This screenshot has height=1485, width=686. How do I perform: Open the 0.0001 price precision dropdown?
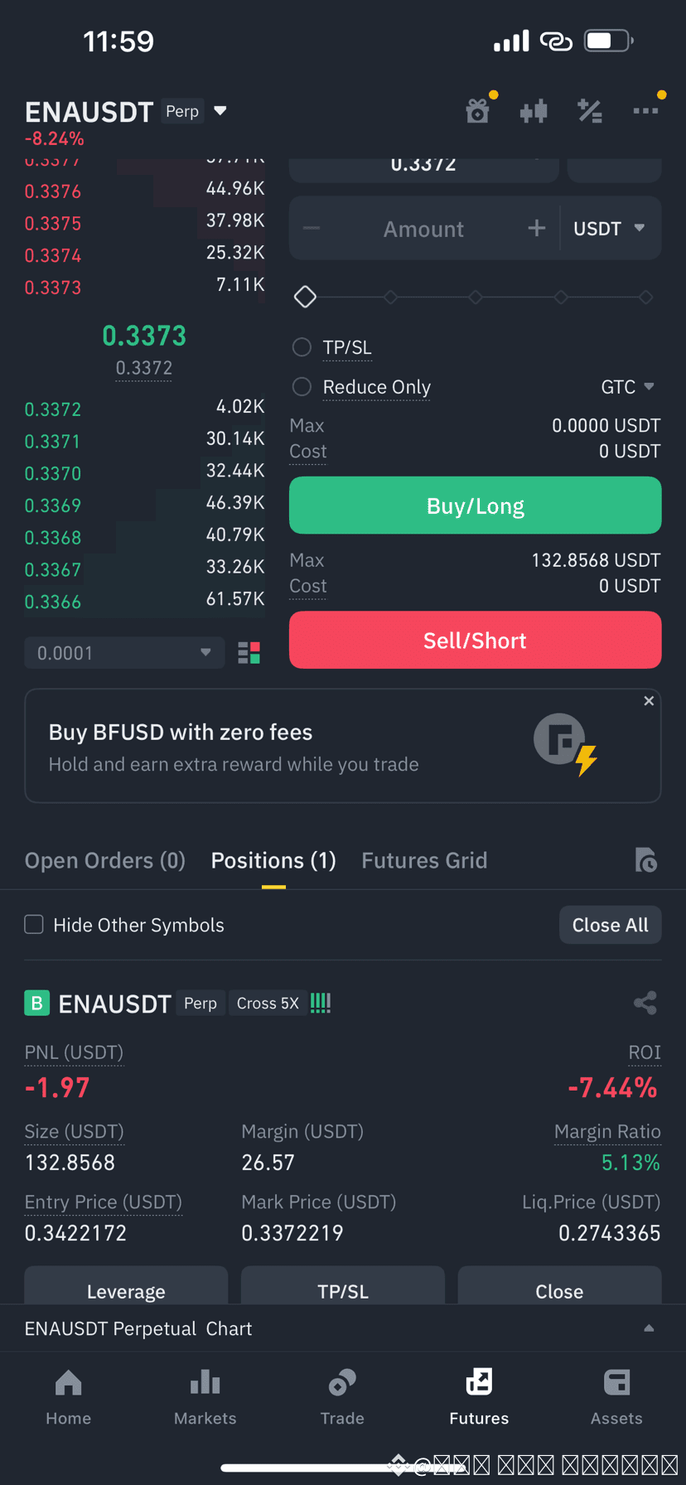tap(124, 653)
